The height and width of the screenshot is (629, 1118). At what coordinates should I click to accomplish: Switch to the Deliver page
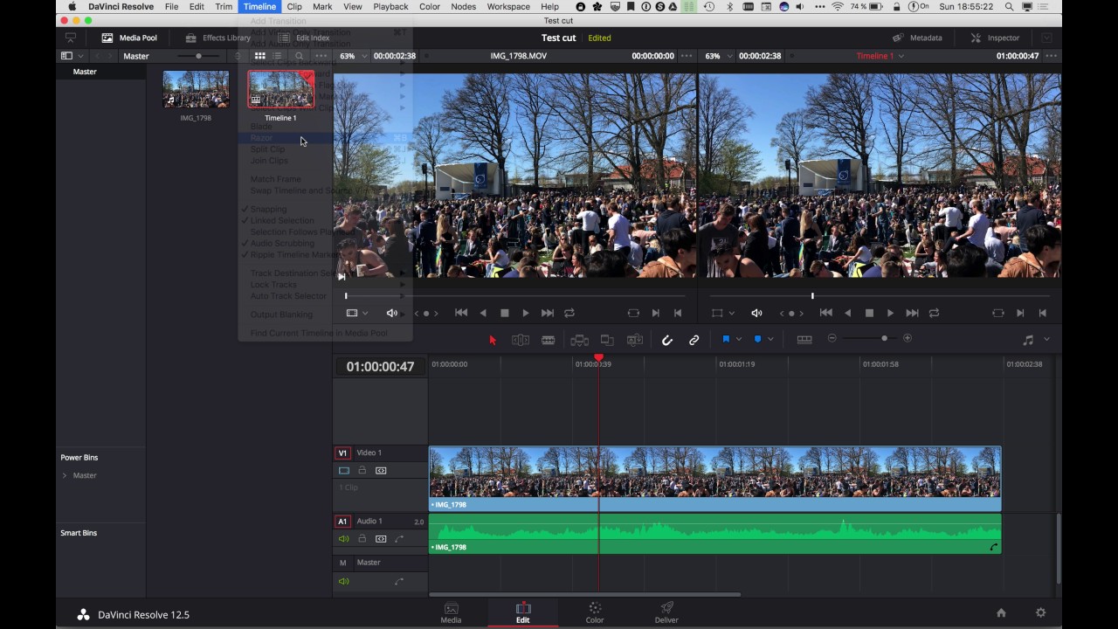click(666, 612)
